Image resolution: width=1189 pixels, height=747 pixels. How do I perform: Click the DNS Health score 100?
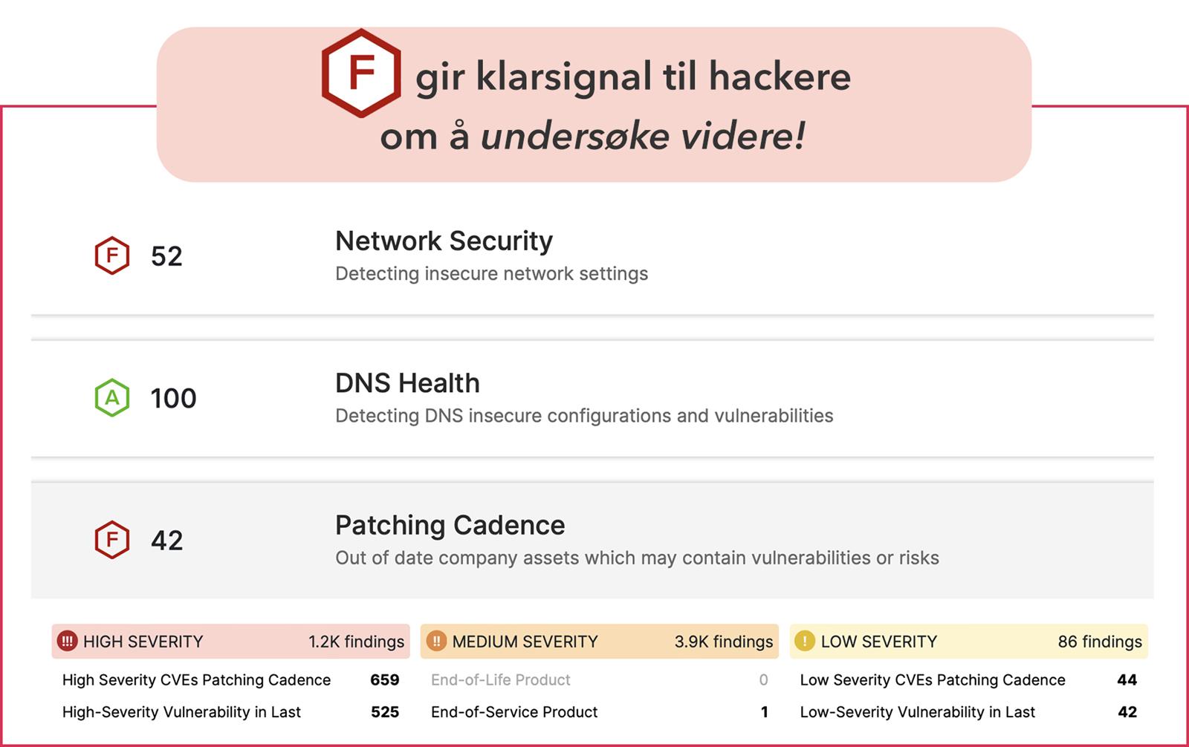point(173,399)
